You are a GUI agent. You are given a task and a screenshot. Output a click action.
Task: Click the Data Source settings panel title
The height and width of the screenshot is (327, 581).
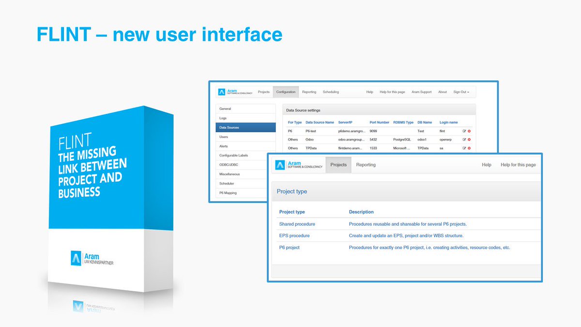303,110
